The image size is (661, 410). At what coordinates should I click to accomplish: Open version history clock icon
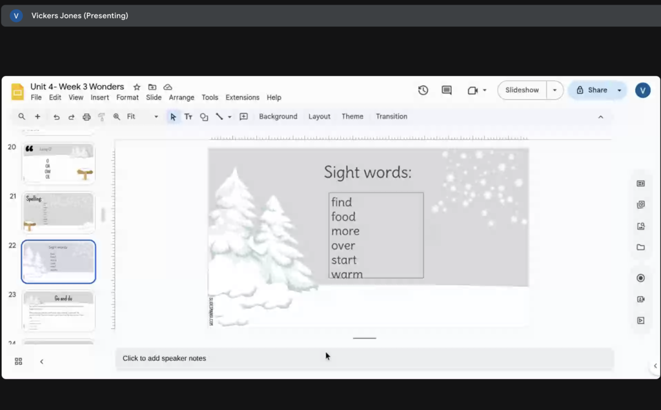coord(423,90)
